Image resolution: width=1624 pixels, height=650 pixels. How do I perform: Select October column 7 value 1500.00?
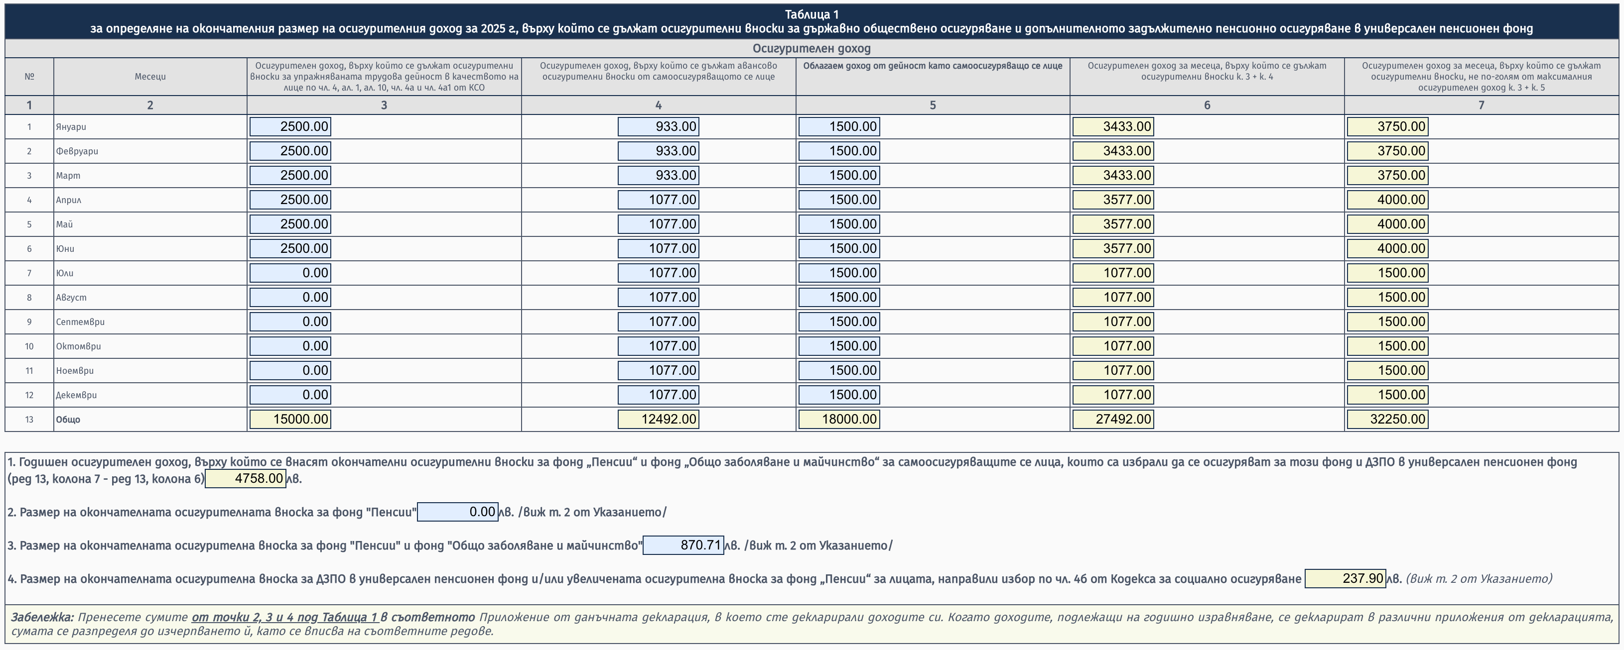pyautogui.click(x=1387, y=346)
